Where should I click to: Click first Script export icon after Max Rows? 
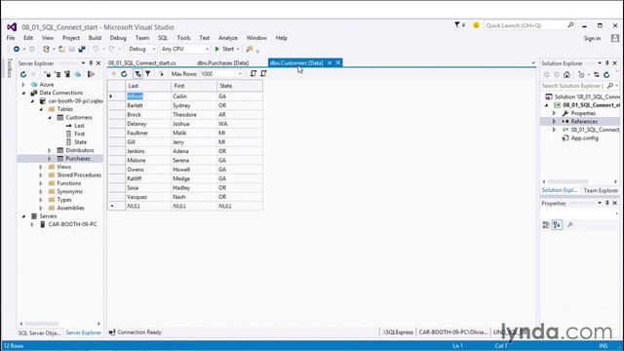[x=253, y=74]
